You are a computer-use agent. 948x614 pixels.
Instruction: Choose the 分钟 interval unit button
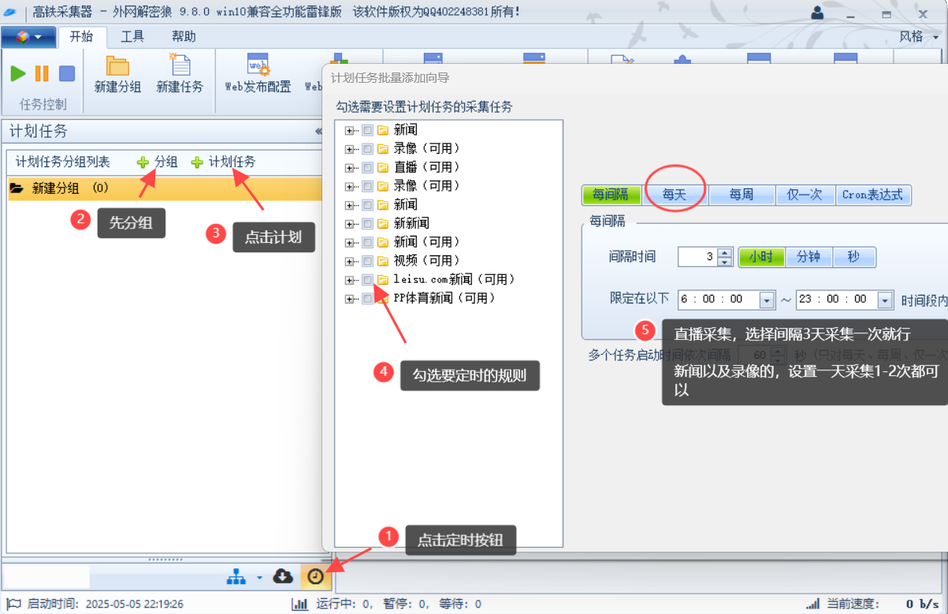[x=809, y=257]
